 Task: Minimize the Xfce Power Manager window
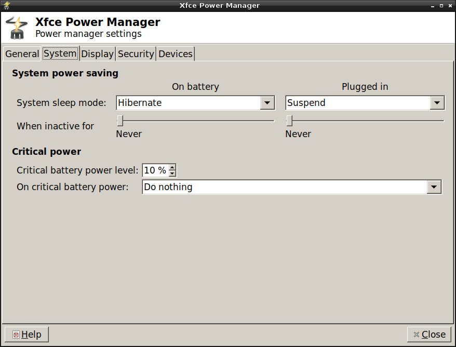click(433, 6)
